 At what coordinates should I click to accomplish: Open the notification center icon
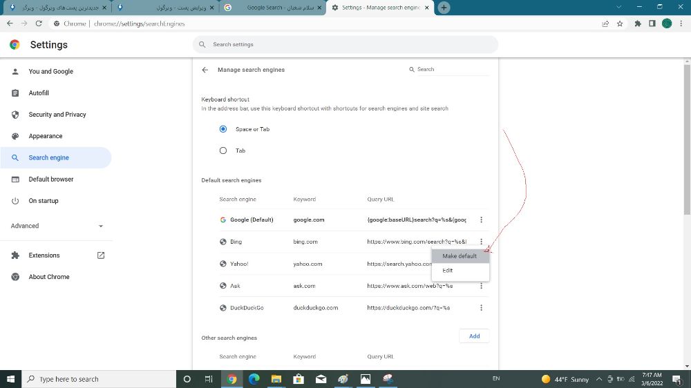[677, 379]
